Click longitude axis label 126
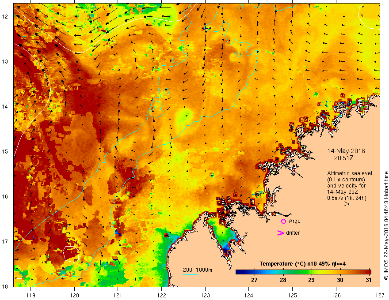The image size is (389, 300). coord(336,295)
